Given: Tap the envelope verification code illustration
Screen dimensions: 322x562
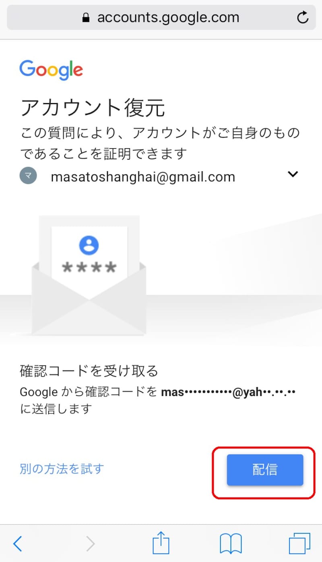Looking at the screenshot, I should (x=89, y=275).
